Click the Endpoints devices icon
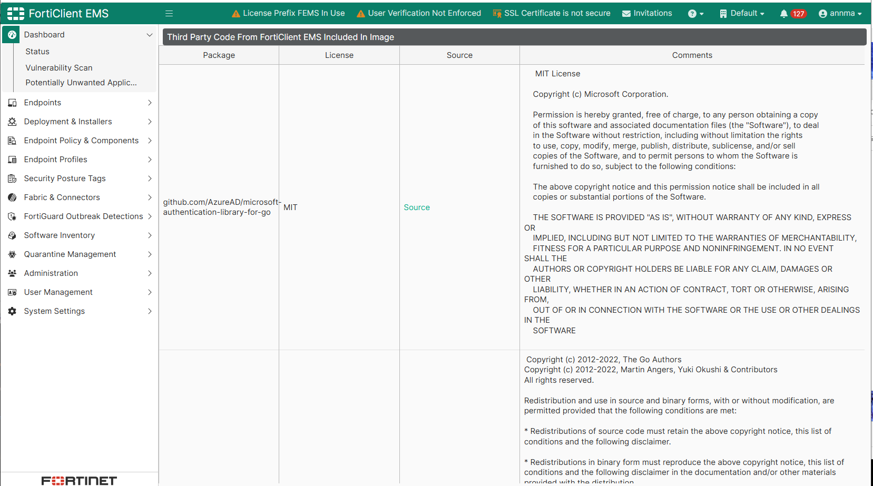 click(12, 103)
